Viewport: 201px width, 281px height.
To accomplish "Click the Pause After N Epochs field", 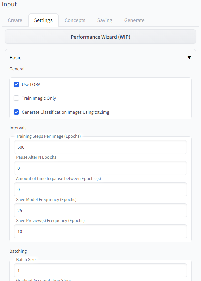I will click(100, 168).
